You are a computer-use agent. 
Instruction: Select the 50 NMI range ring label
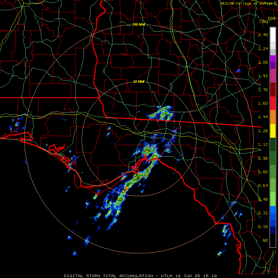click(139, 82)
